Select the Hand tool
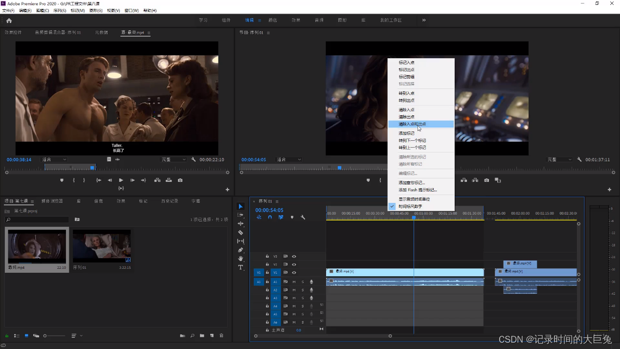 241,259
